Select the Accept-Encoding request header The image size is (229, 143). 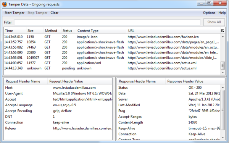(x=58, y=111)
